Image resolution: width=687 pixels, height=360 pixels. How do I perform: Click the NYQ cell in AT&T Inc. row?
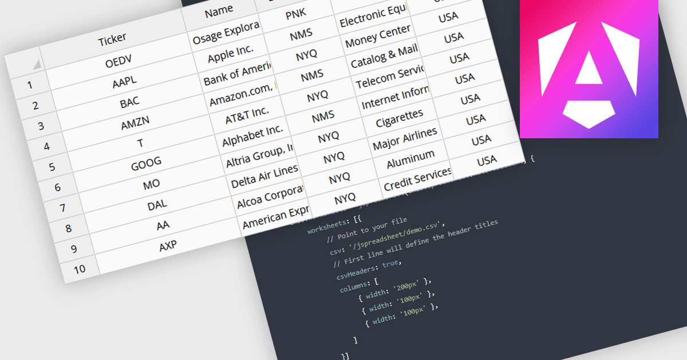click(318, 95)
